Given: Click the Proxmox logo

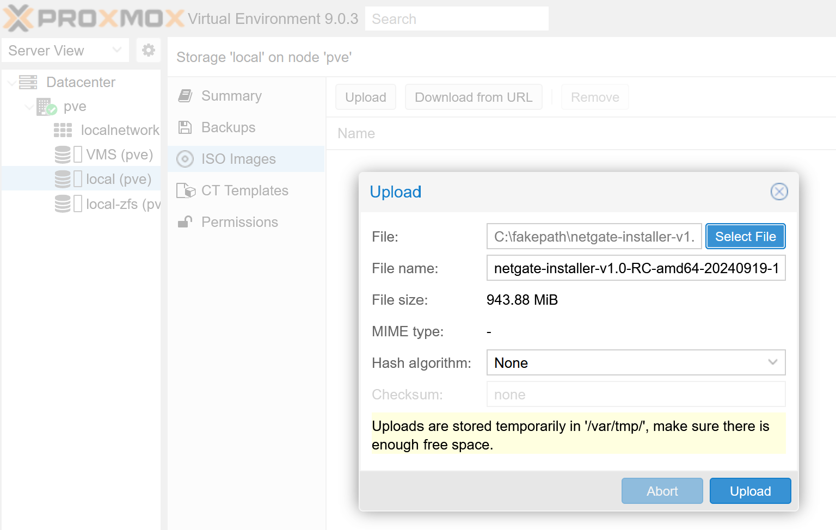Looking at the screenshot, I should coord(94,18).
